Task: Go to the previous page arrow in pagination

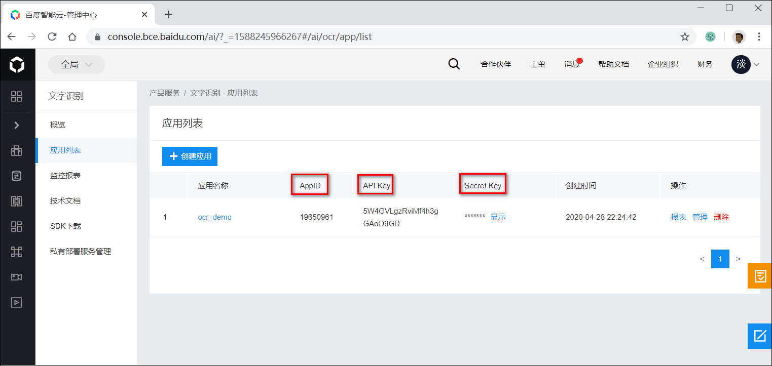Action: point(702,259)
